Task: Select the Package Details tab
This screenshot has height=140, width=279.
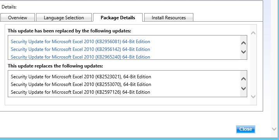Action: pos(118,17)
